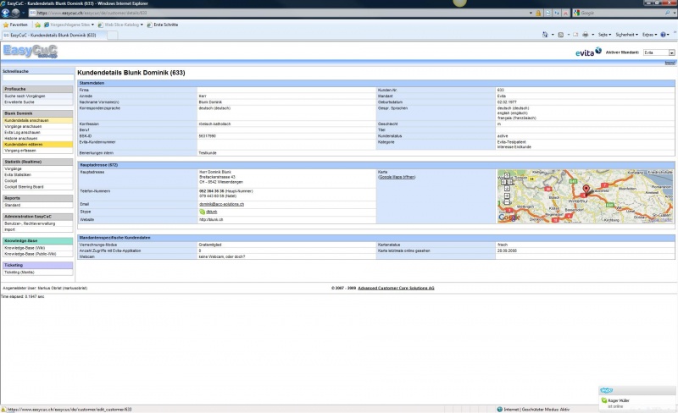This screenshot has height=413, width=678.
Task: Click the map pan-up arrow control
Action: (x=507, y=176)
